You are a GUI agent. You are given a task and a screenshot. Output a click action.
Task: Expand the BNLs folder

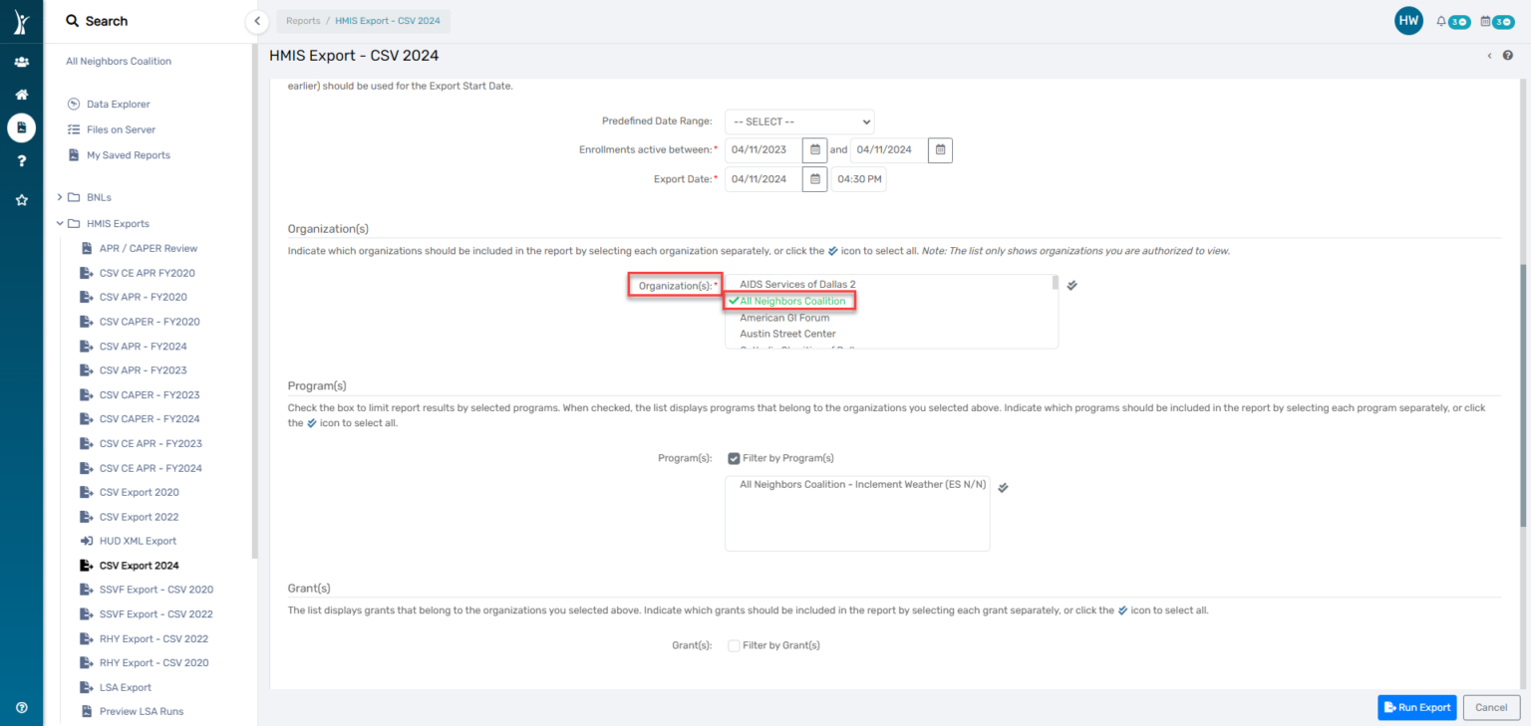click(x=61, y=197)
